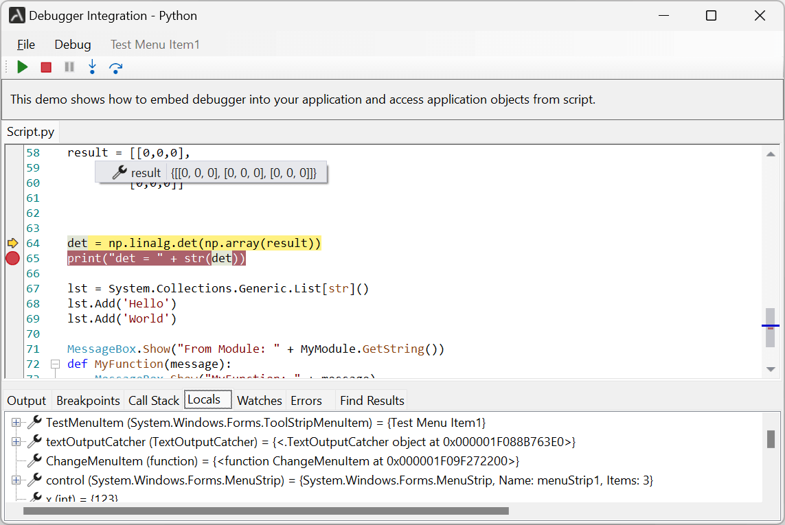Click the editor scrollbar down arrow
This screenshot has width=785, height=525.
click(x=771, y=369)
